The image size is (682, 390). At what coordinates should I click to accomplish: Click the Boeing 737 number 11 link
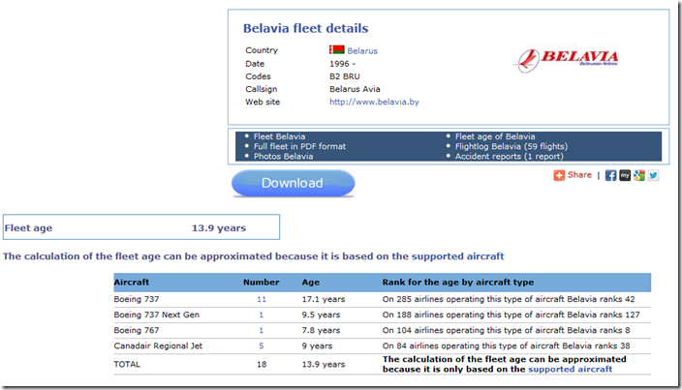coord(261,300)
